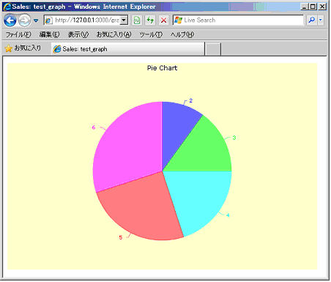331x282 pixels.
Task: Maximize the Internet Explorer window
Action: click(313, 7)
